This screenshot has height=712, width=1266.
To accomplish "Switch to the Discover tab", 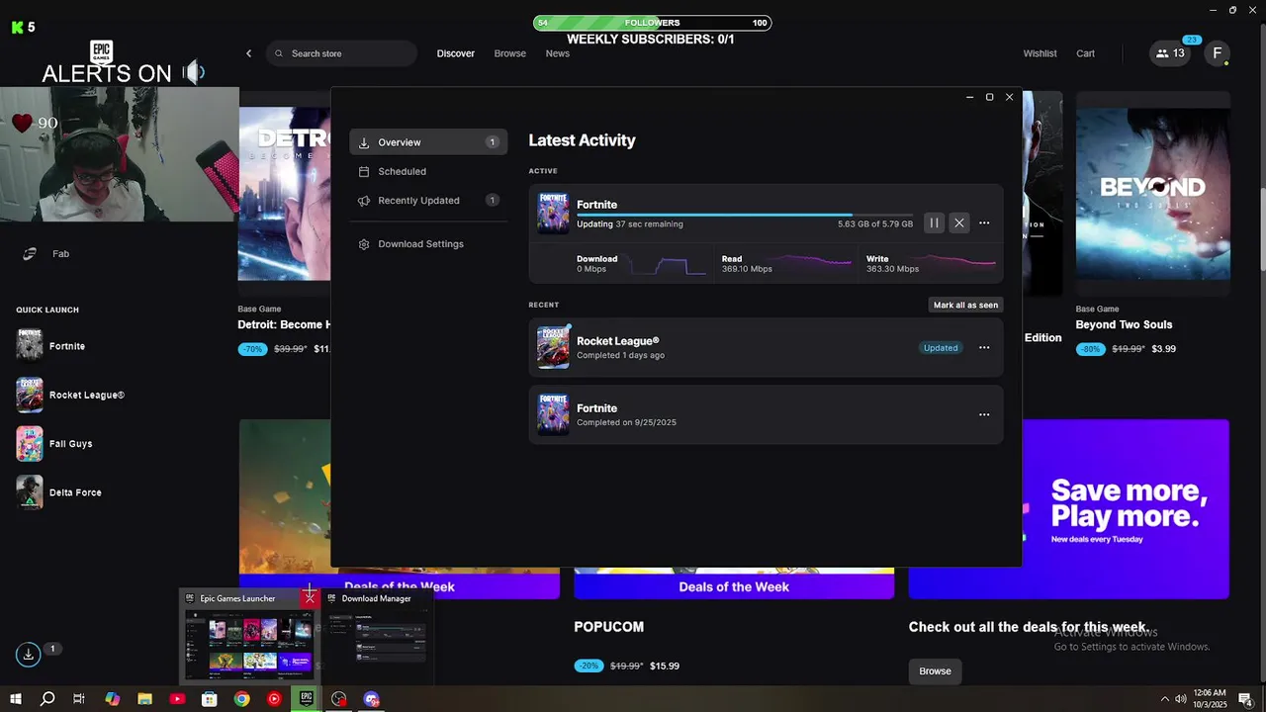I will coord(456,53).
